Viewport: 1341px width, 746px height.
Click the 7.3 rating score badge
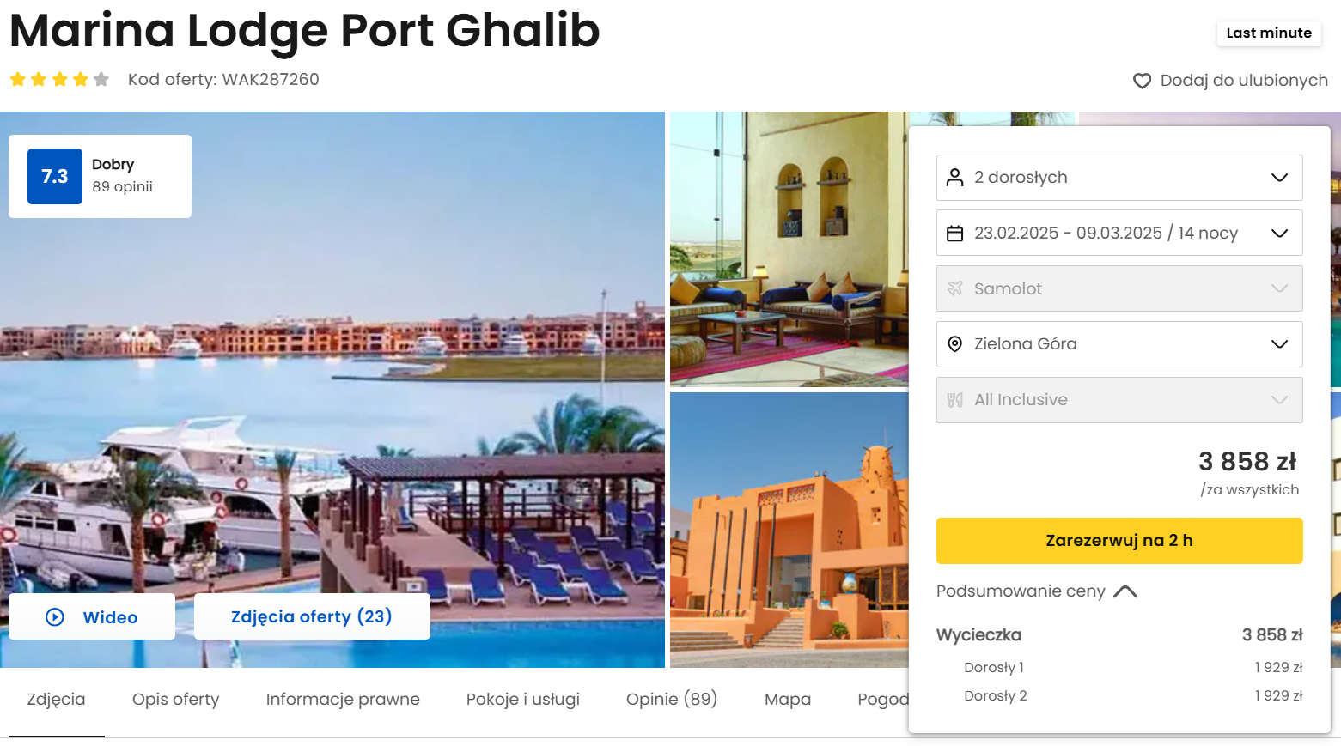click(x=55, y=177)
